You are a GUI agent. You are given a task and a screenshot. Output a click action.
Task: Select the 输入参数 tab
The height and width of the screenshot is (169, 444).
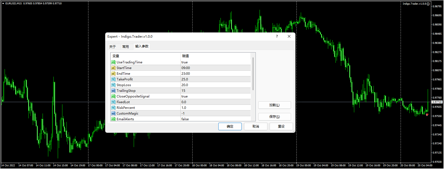click(x=142, y=46)
